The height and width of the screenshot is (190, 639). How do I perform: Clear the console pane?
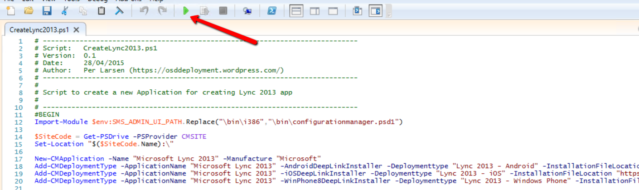(x=120, y=11)
